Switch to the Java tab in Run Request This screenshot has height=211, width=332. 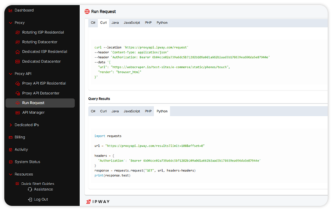click(x=115, y=23)
